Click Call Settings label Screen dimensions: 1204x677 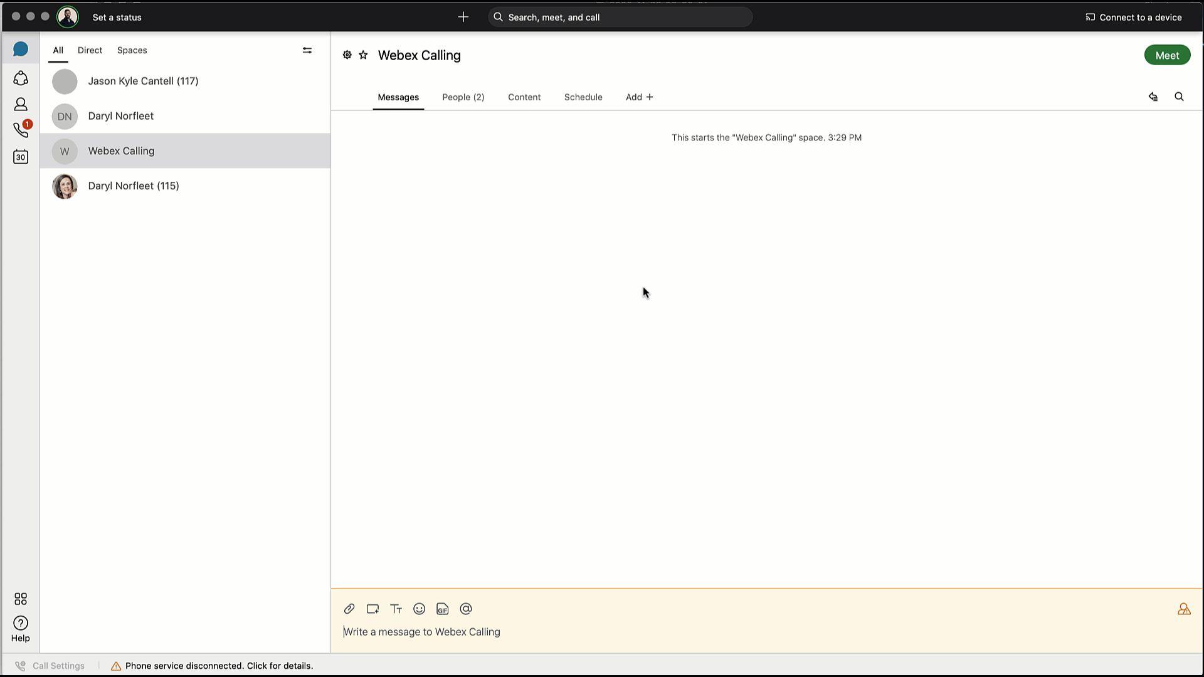tap(58, 666)
